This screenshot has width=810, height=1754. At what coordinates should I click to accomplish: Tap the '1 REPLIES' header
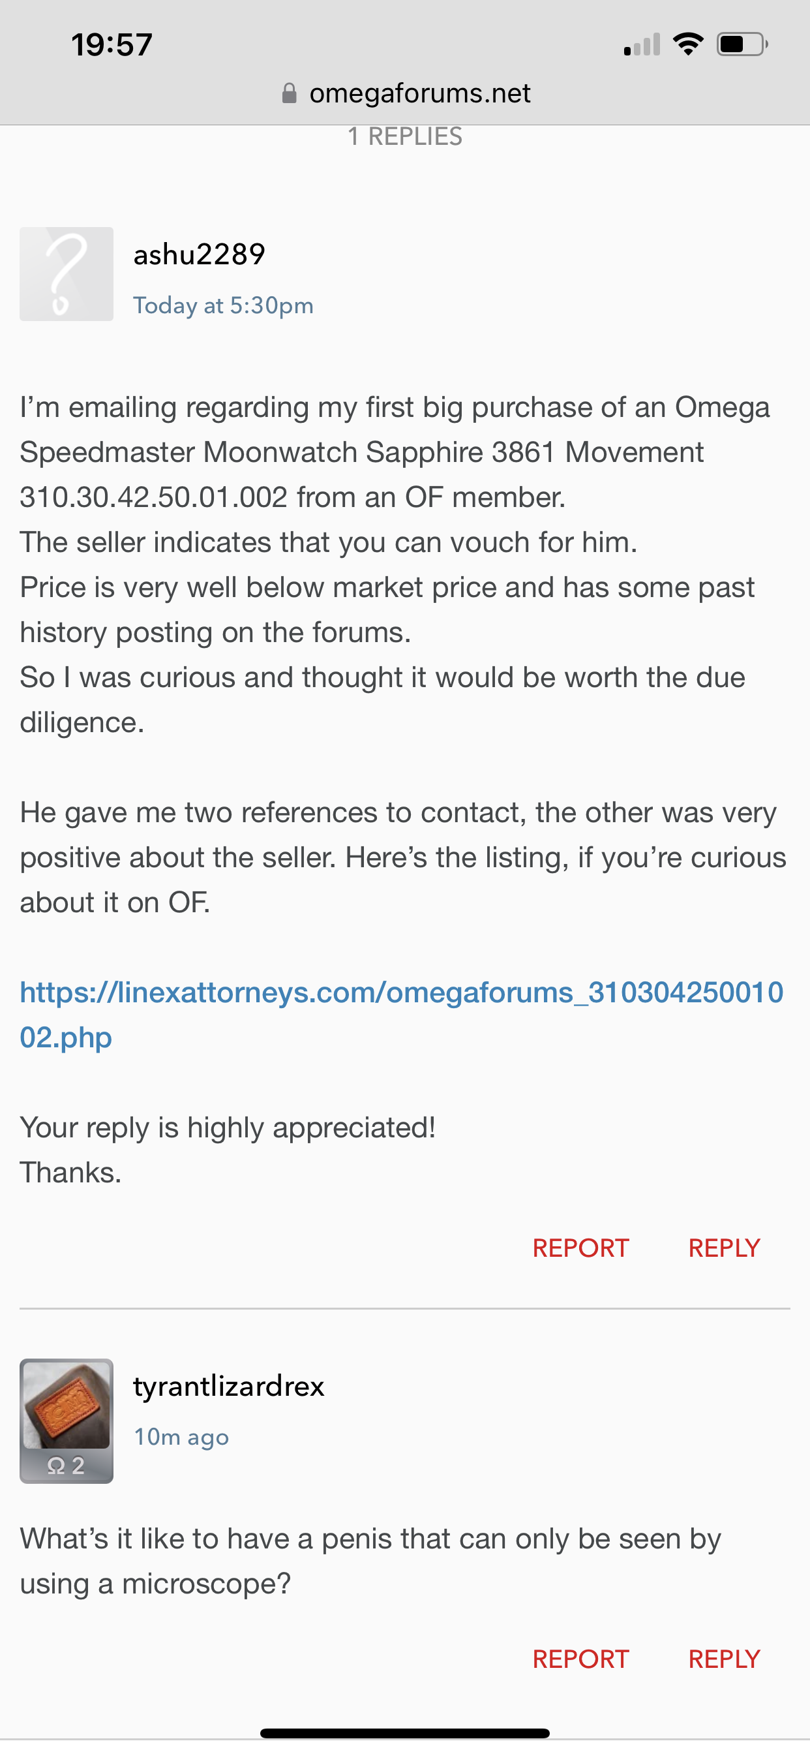(405, 137)
